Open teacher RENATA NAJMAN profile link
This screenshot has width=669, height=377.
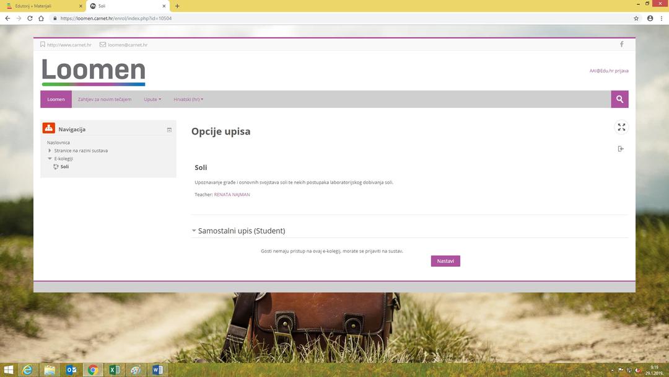pyautogui.click(x=232, y=195)
